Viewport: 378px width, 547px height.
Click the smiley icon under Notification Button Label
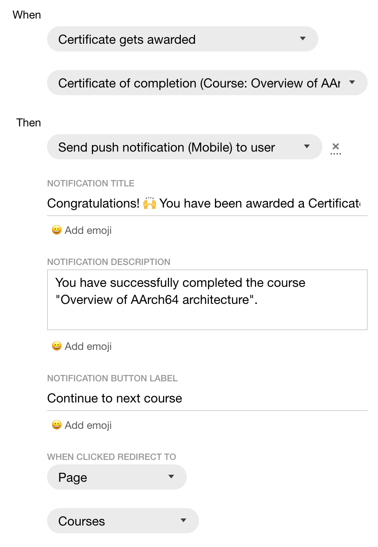[x=57, y=425]
